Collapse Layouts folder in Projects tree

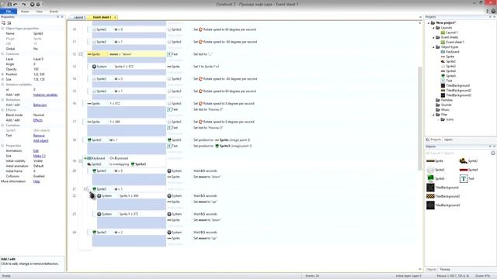pos(433,28)
